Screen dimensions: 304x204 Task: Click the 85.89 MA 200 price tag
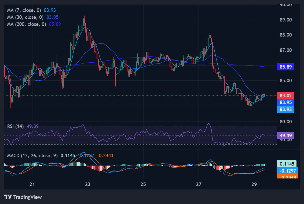(285, 67)
